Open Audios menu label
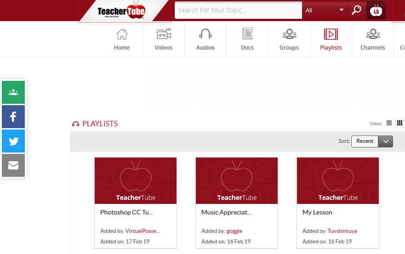Image resolution: width=405 pixels, height=254 pixels. (205, 48)
